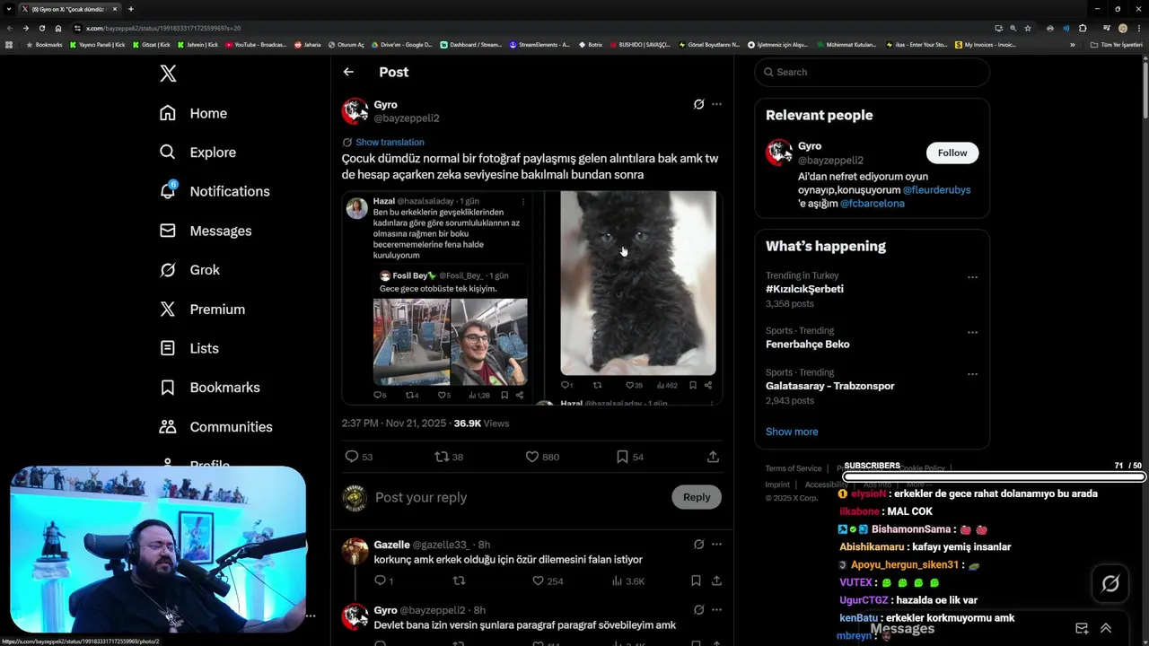Click the Grok icon on Gazelle's reply
1149x646 pixels.
pos(698,544)
